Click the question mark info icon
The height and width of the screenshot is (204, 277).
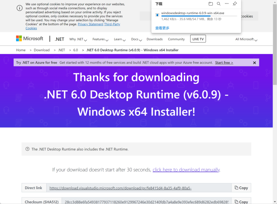[x=27, y=149]
